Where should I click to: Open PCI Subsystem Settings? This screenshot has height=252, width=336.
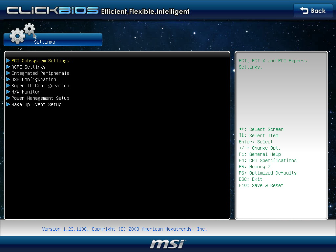click(40, 61)
